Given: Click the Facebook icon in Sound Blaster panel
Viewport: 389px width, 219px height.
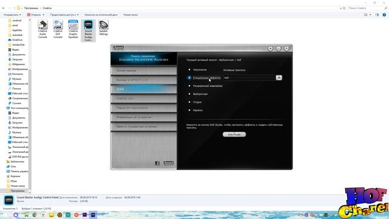Looking at the screenshot, I should (157, 163).
